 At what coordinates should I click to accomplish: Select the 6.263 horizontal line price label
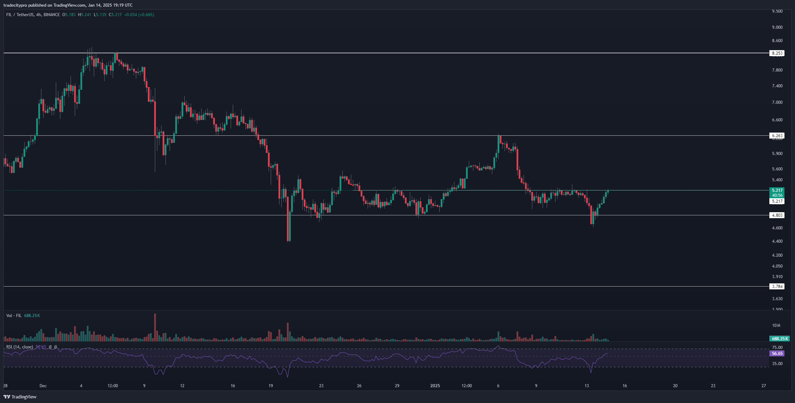pyautogui.click(x=777, y=135)
